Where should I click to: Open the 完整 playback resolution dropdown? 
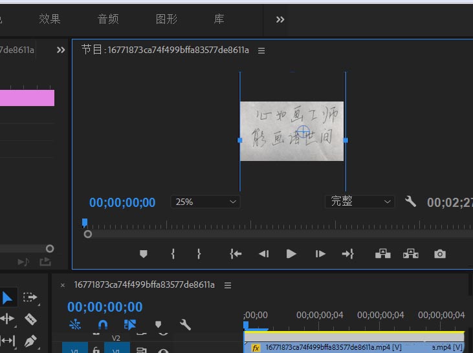pyautogui.click(x=360, y=202)
